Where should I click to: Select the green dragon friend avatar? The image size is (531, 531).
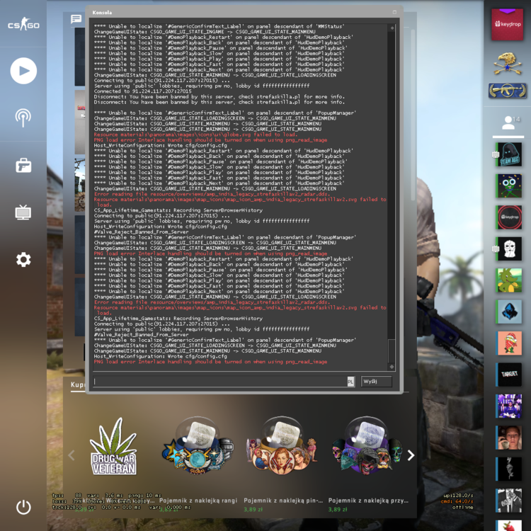[x=508, y=280]
